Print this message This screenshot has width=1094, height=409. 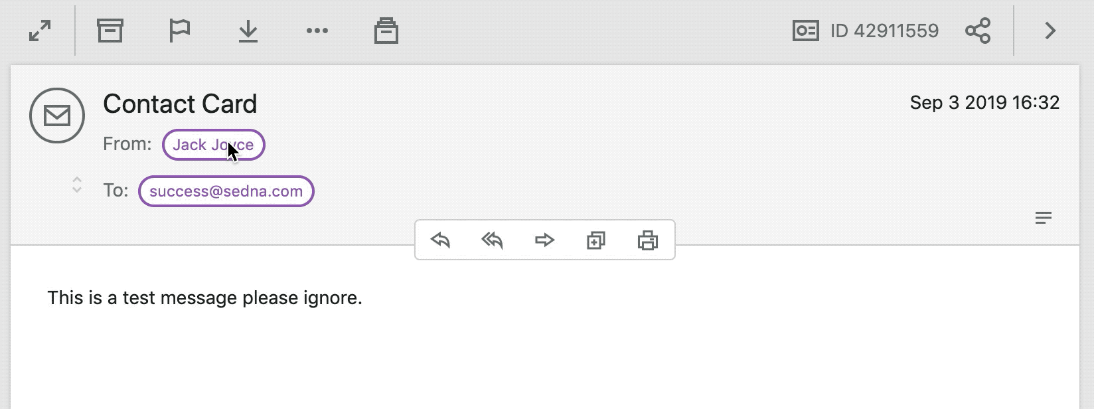pyautogui.click(x=648, y=240)
